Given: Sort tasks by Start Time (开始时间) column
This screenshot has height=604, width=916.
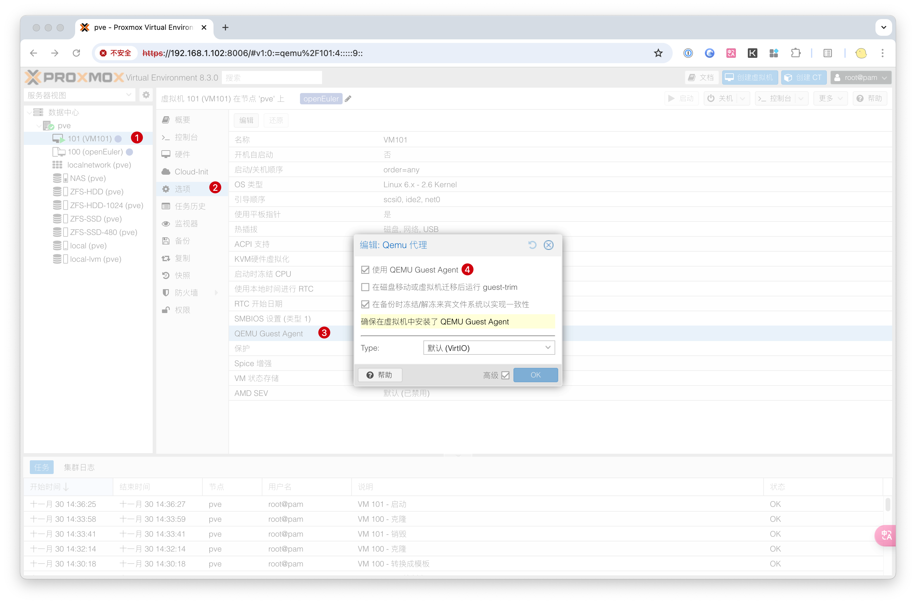Looking at the screenshot, I should [68, 487].
